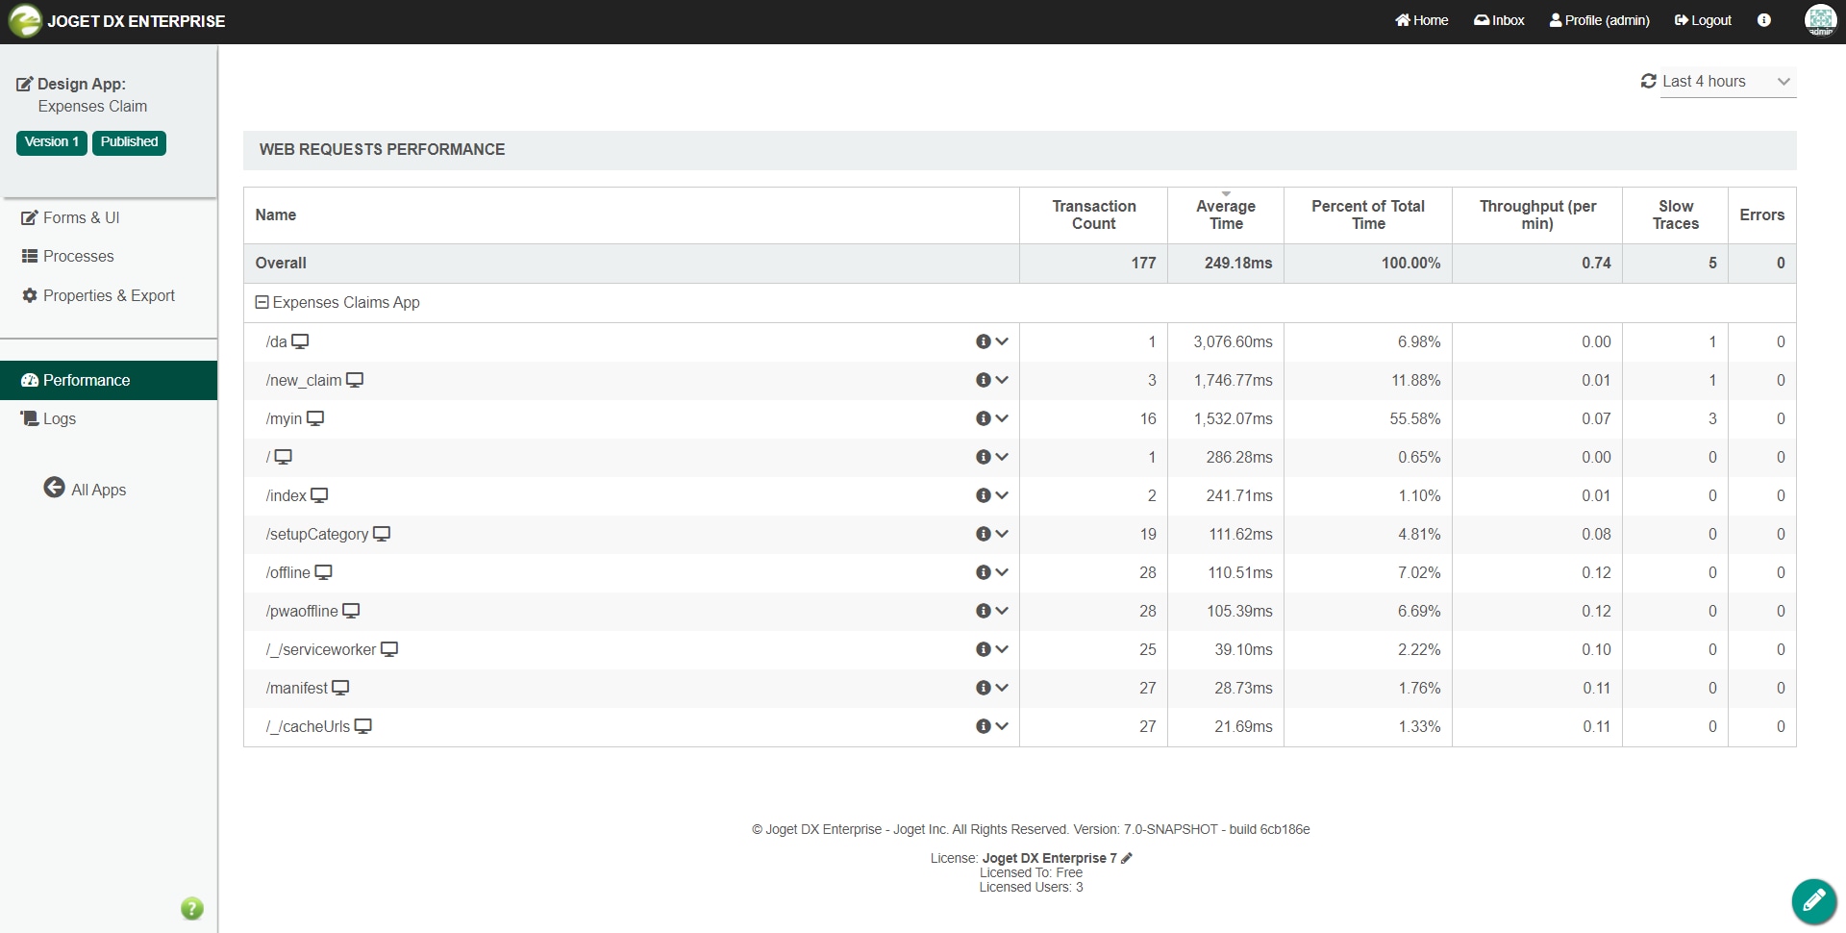Expand the /myin row details chevron
Viewport: 1846px width, 933px height.
(1002, 418)
